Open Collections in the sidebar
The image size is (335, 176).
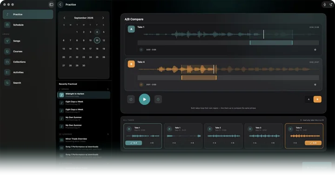point(28,62)
